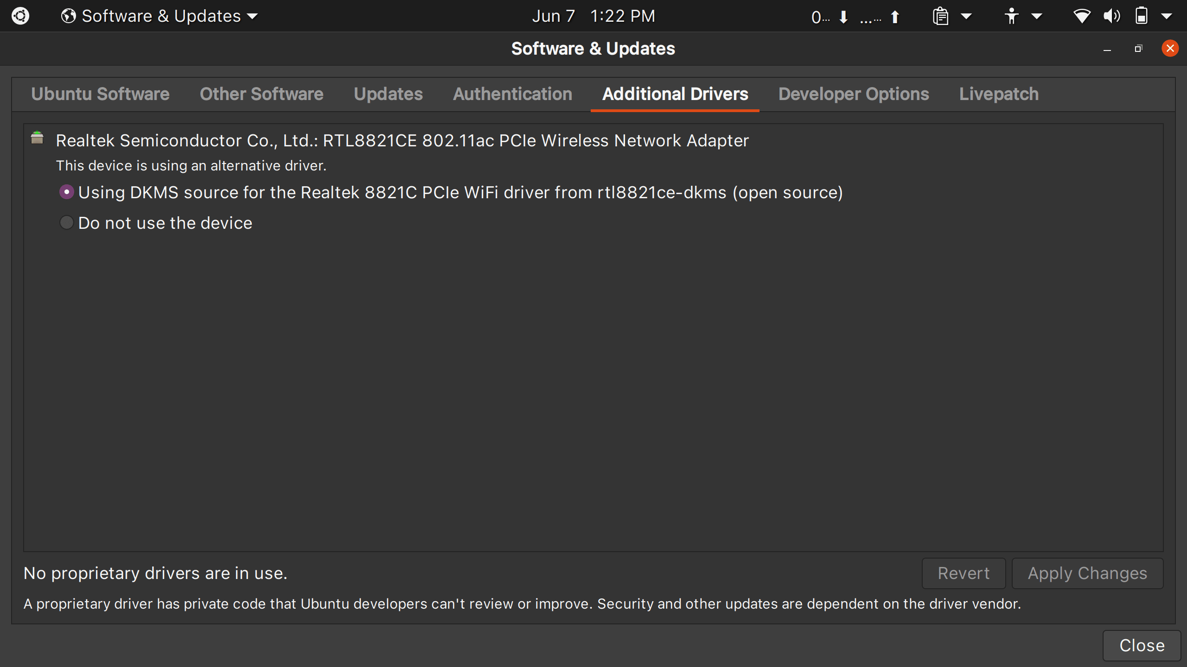
Task: Click the network upload arrow indicator
Action: point(895,17)
